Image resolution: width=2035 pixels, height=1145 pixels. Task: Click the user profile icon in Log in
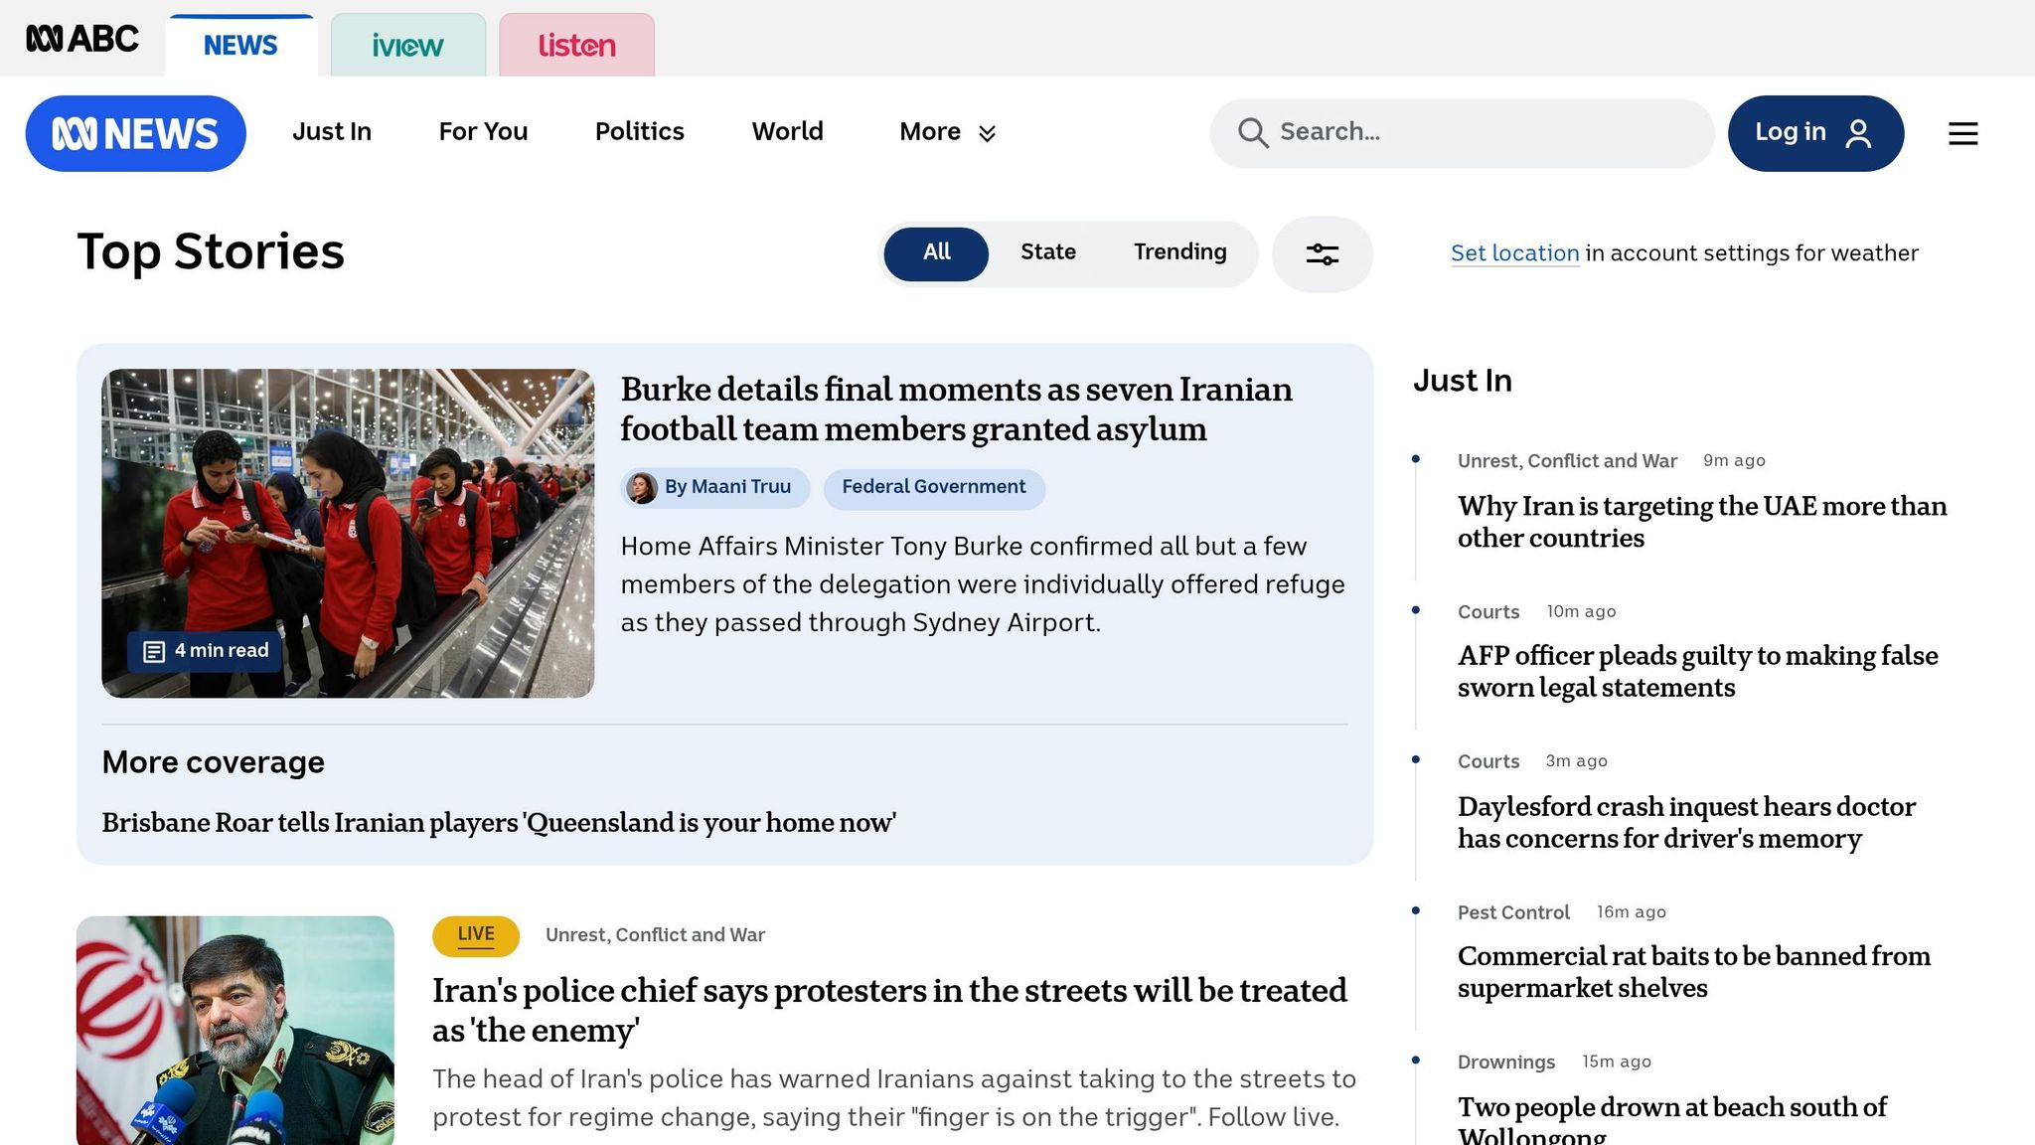1858,133
